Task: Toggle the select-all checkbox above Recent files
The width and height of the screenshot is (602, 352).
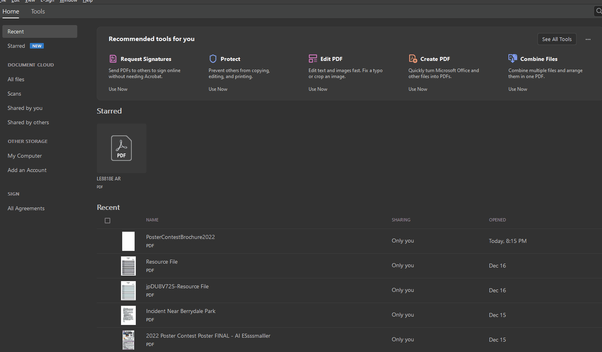Action: click(x=107, y=220)
